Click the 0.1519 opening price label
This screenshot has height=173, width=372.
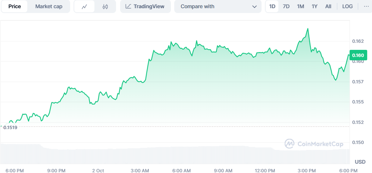[10, 127]
